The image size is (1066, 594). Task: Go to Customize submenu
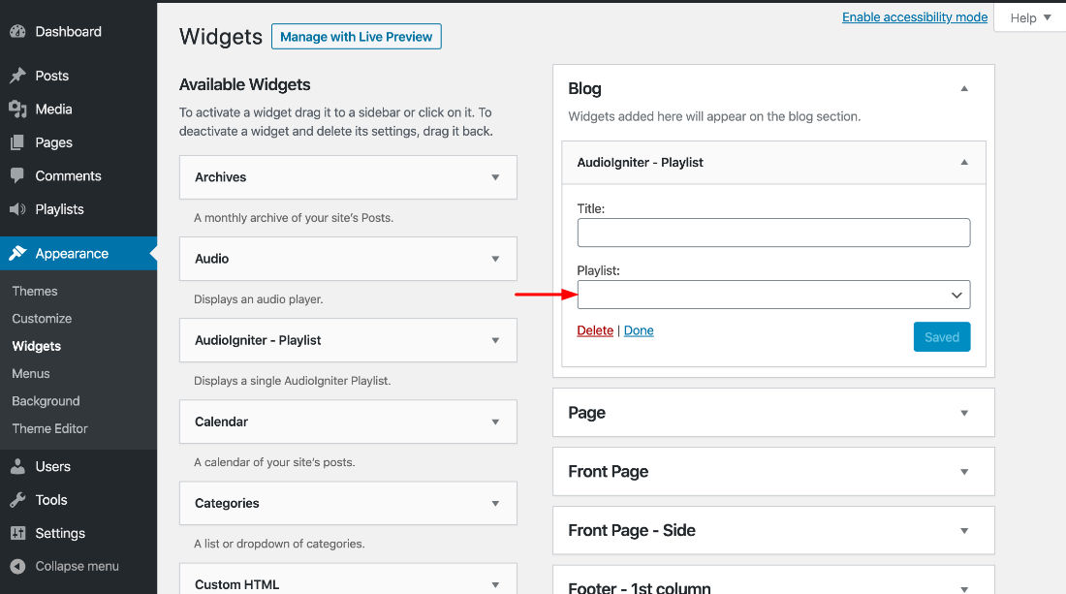tap(42, 318)
